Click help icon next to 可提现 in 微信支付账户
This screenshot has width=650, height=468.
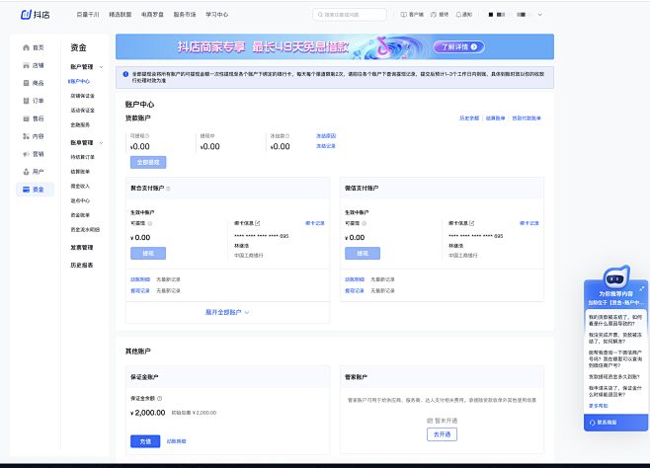(x=365, y=224)
